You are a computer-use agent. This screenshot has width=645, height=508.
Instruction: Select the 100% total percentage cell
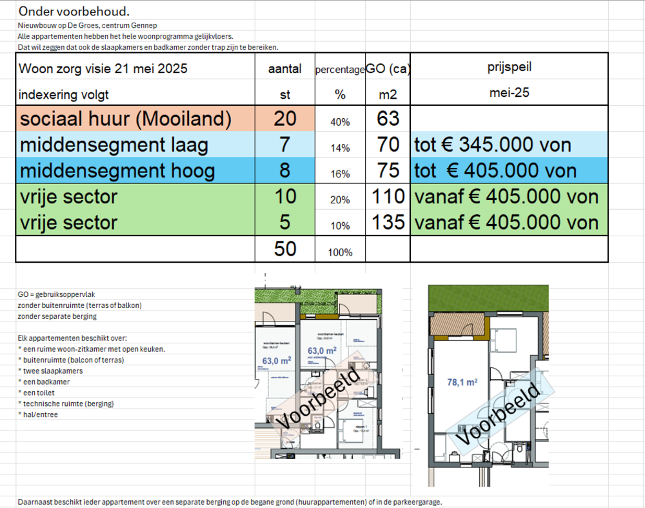[x=340, y=252]
